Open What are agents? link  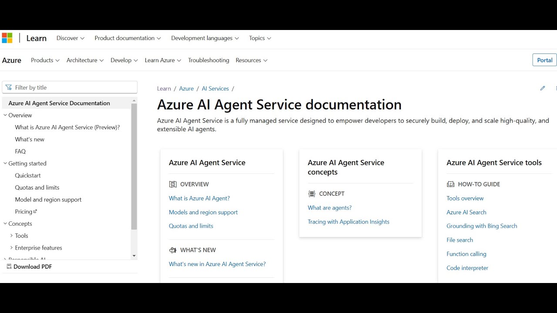pos(329,208)
